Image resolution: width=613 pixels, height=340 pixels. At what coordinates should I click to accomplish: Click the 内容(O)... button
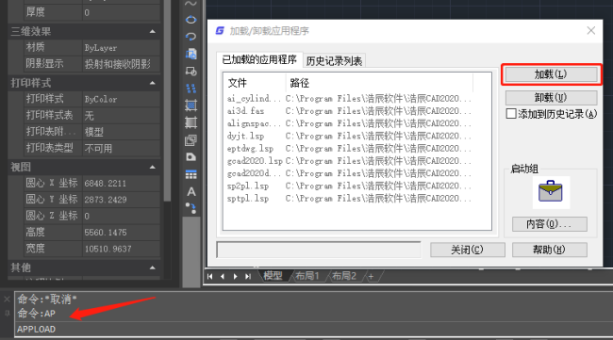click(549, 224)
